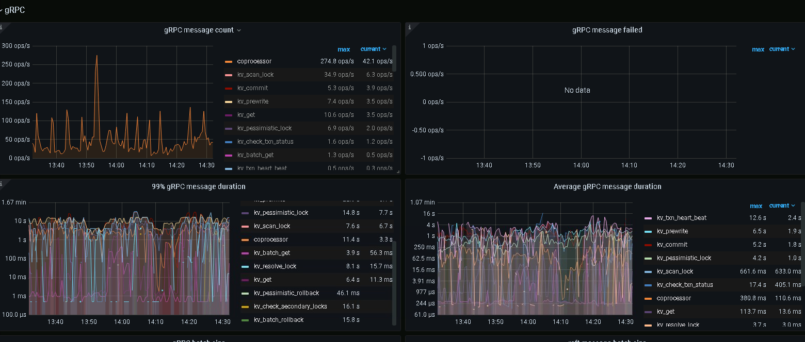The height and width of the screenshot is (342, 805).
Task: Open info icon on gRPC message failed panel
Action: [x=409, y=27]
